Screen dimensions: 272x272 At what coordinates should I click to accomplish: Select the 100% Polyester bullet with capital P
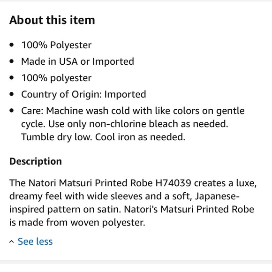click(x=56, y=45)
